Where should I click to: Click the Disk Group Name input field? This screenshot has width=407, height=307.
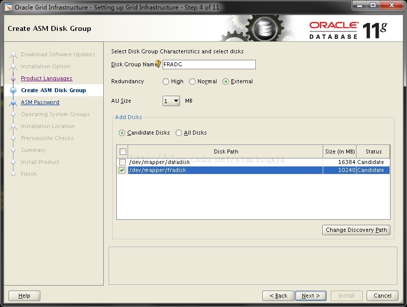click(209, 64)
